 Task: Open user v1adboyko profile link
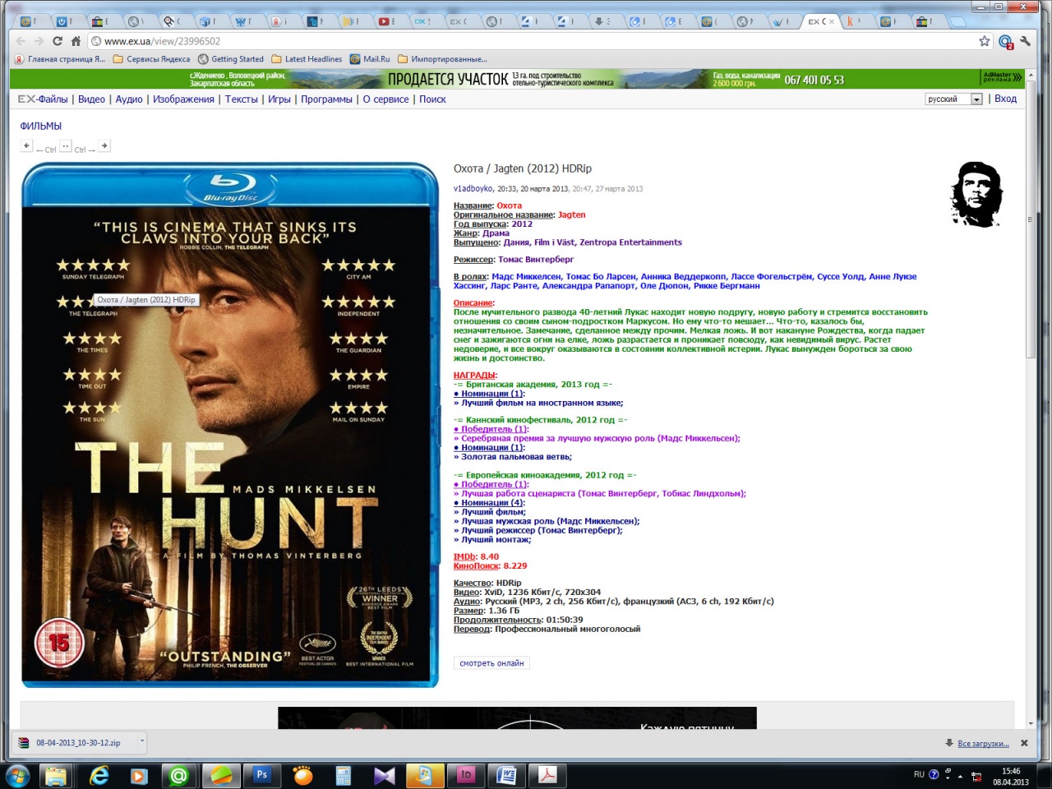(x=473, y=189)
